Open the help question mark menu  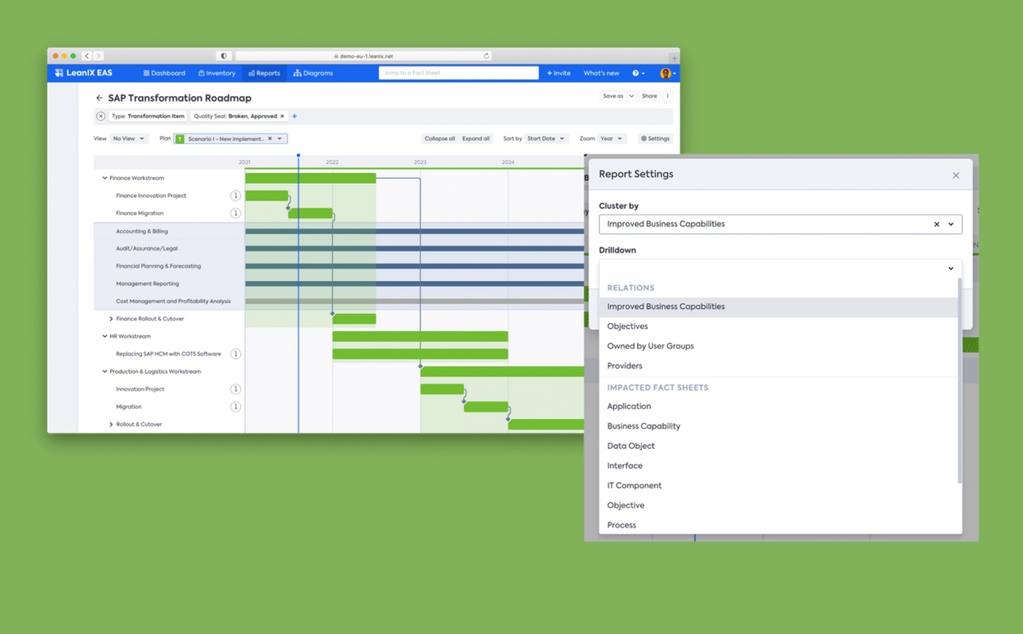[x=638, y=73]
